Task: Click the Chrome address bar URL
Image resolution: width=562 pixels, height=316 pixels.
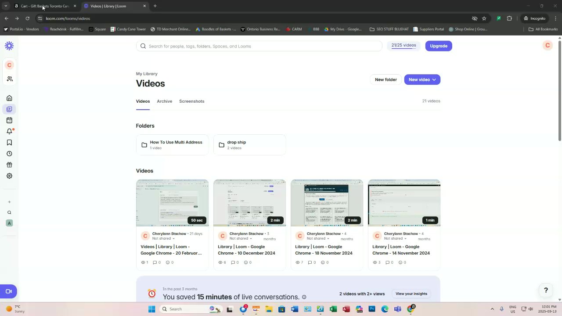Action: pos(68,18)
